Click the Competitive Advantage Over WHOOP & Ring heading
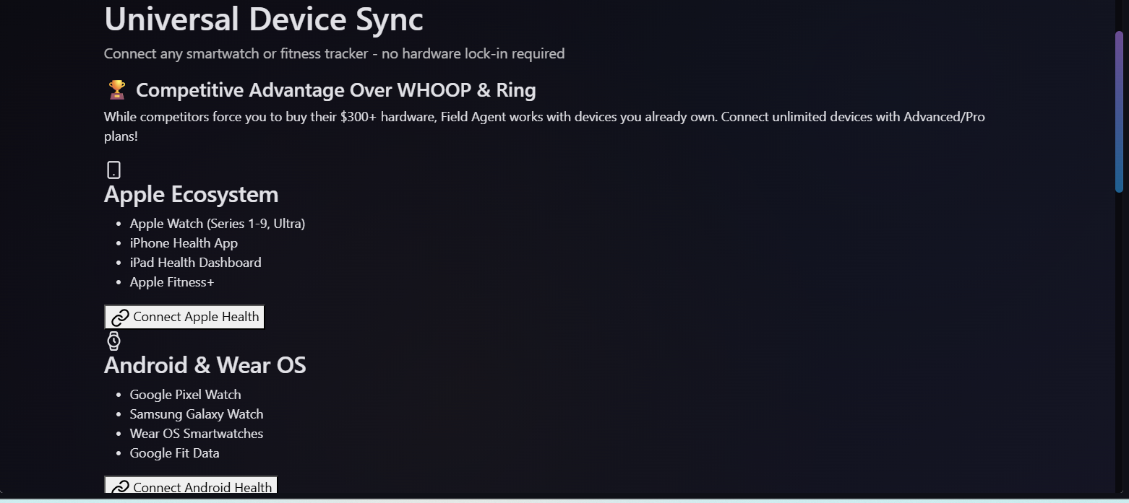 tap(336, 90)
